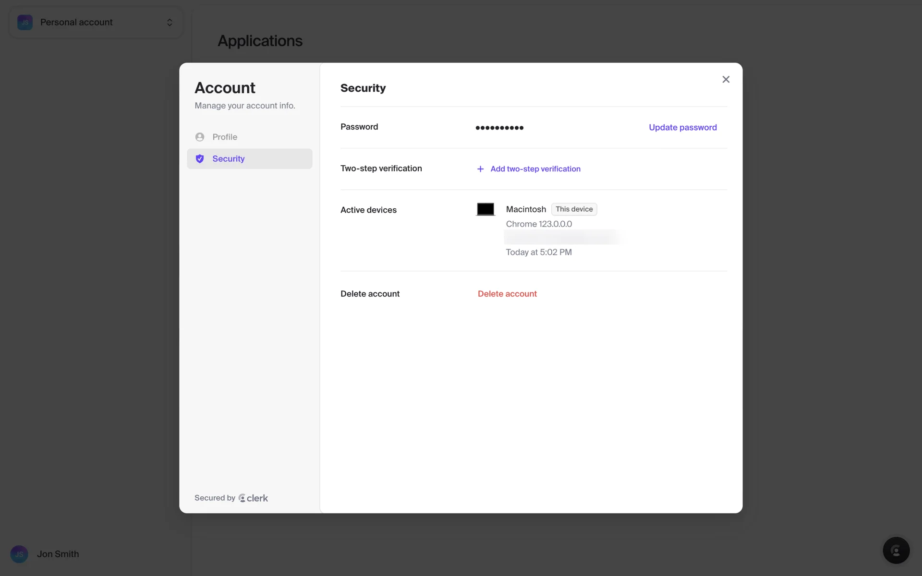Click the Profile person icon
This screenshot has width=922, height=576.
[200, 137]
